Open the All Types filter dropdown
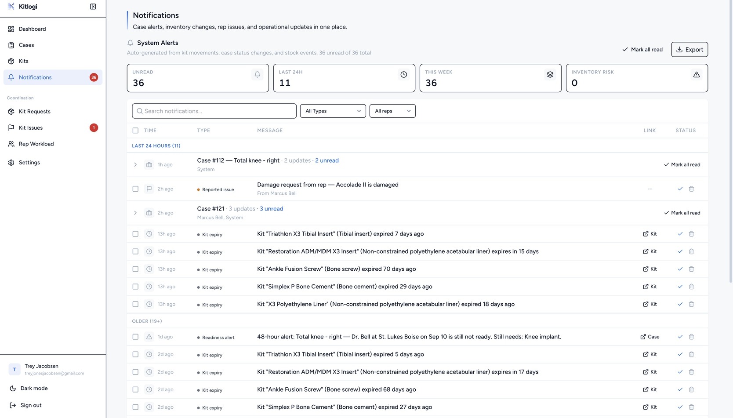Screen dimensions: 733x418 [x=333, y=111]
